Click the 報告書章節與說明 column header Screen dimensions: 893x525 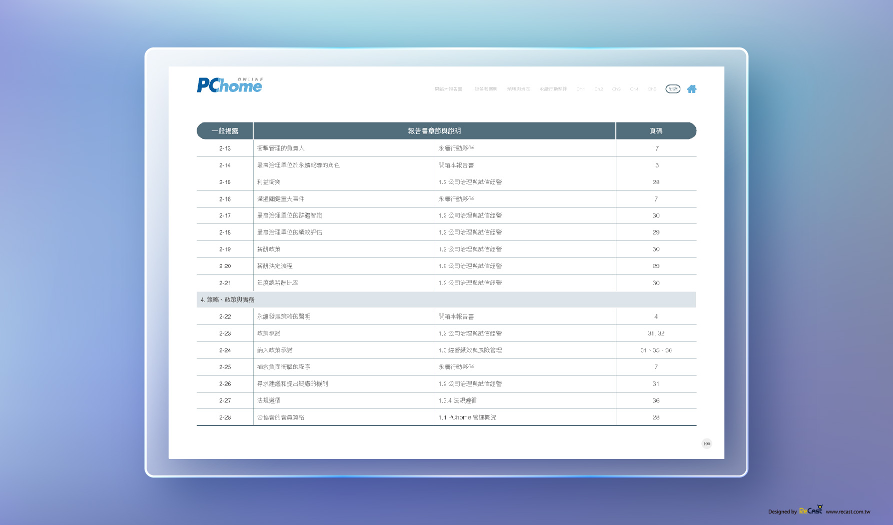pyautogui.click(x=434, y=131)
